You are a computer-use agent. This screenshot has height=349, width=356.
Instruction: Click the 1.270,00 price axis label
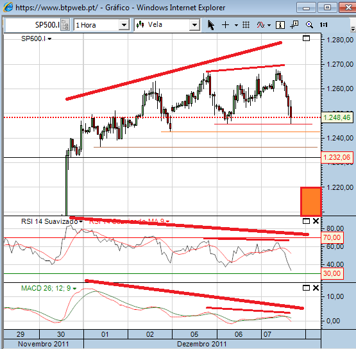(340, 65)
